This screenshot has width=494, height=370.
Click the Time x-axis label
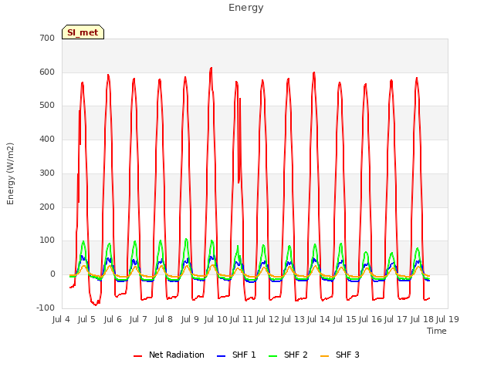pos(437,331)
